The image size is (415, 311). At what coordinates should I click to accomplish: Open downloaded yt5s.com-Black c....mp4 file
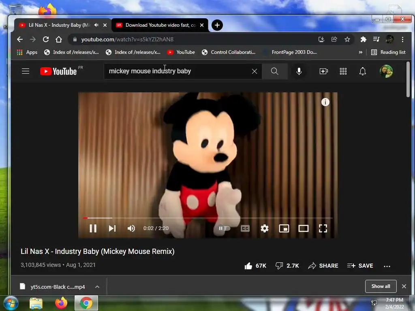pos(53,287)
